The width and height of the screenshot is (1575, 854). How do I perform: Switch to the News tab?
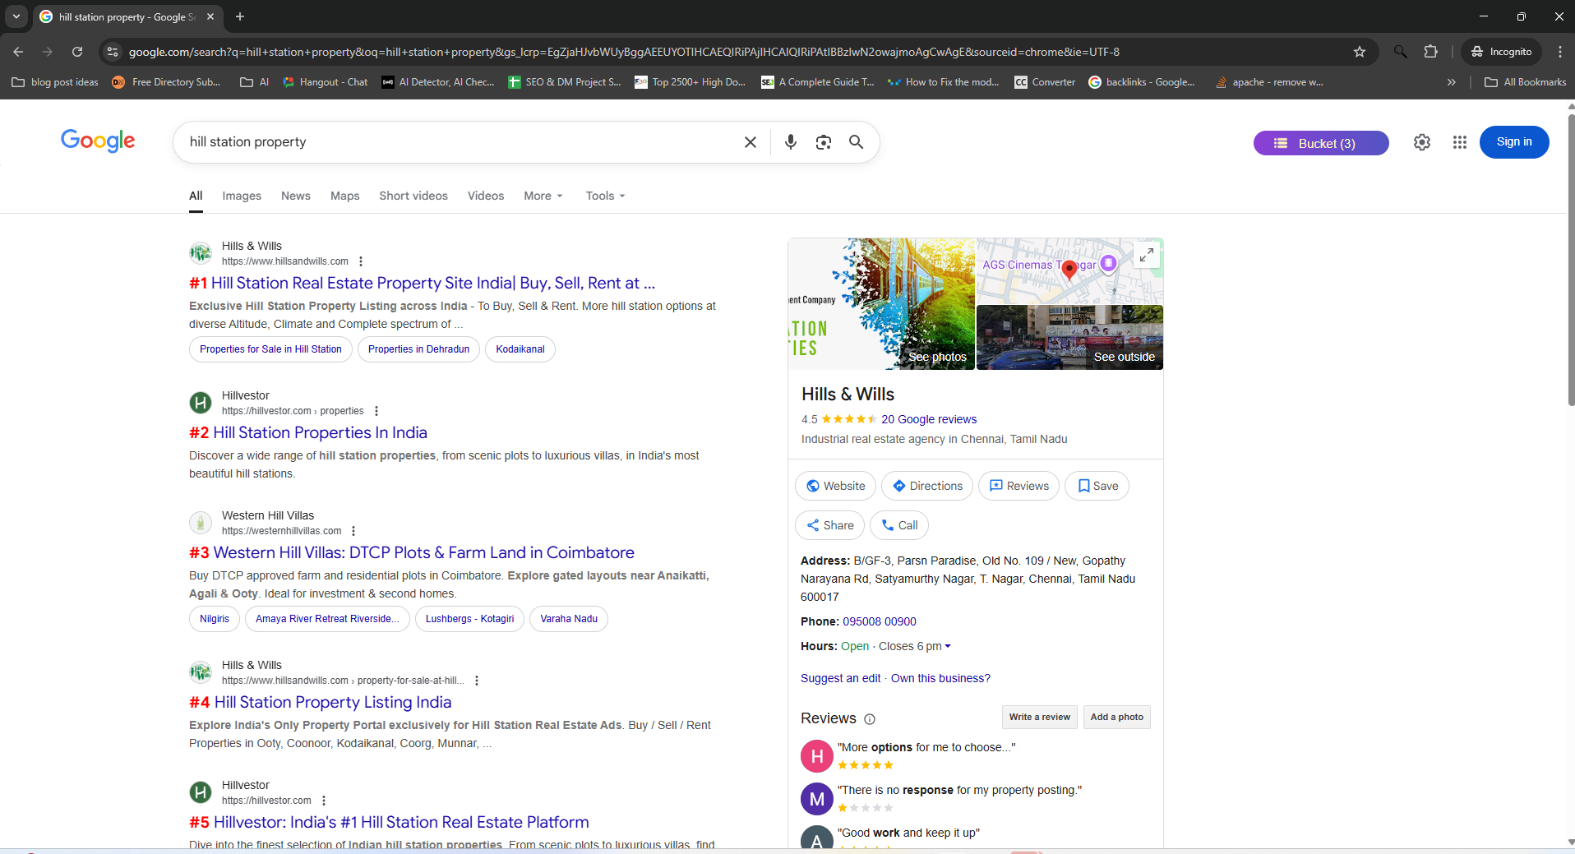click(295, 196)
